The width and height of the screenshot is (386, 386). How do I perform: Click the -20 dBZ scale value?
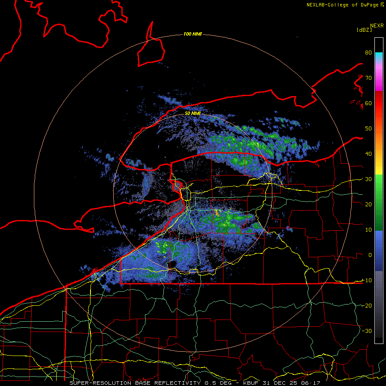[367, 306]
